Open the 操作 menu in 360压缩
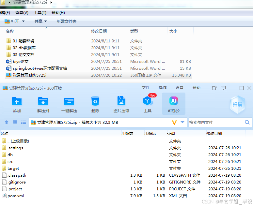Screen dimensions: 253x206 163,88
